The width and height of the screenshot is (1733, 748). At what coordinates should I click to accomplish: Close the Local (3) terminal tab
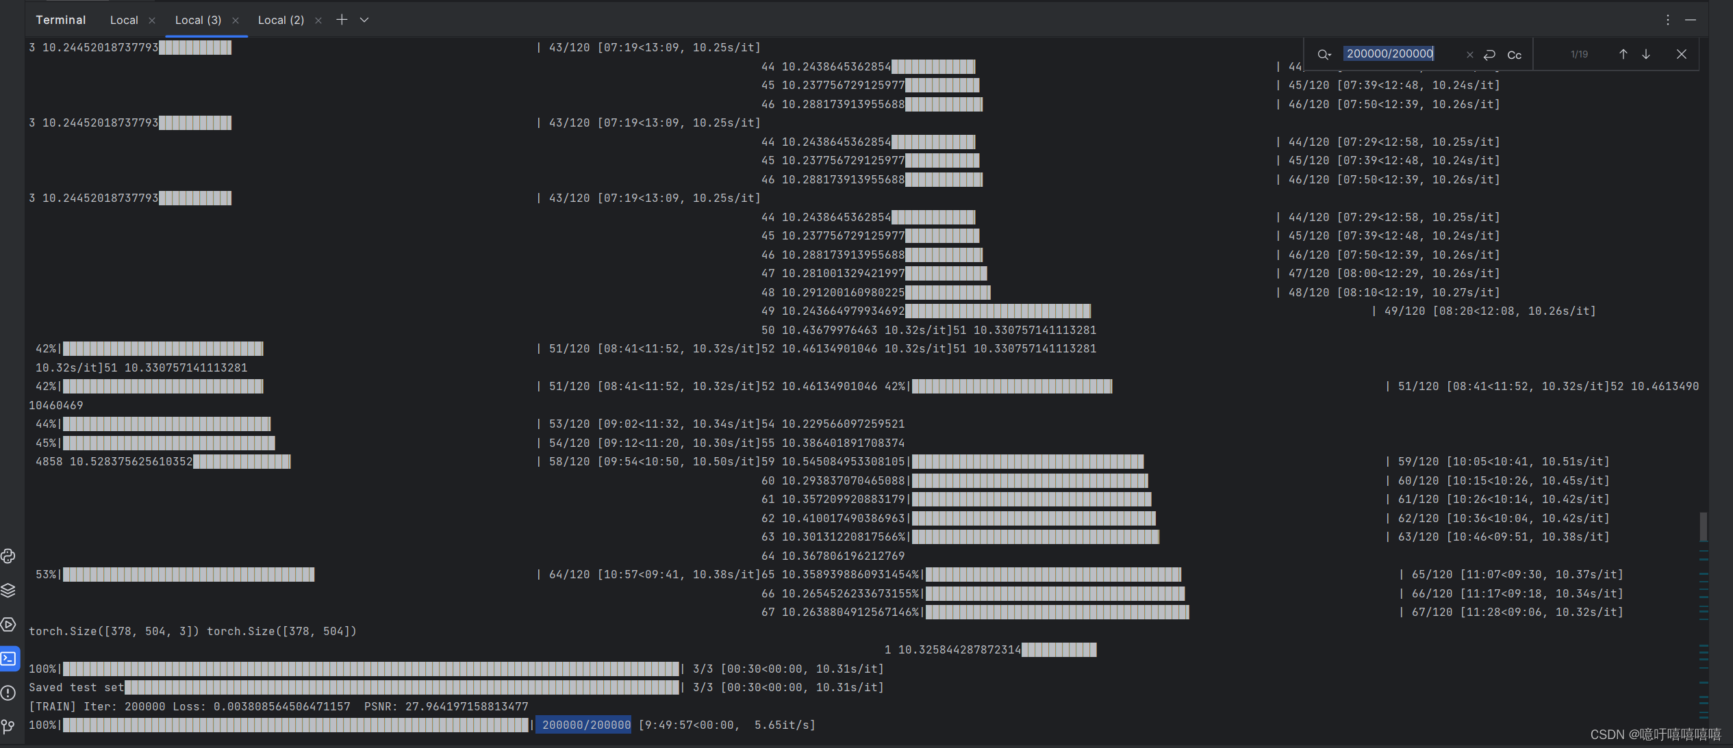pyautogui.click(x=236, y=21)
